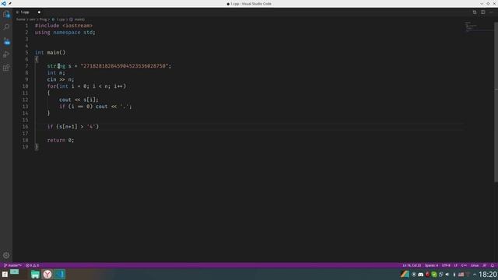Click the minimap code overview
Viewport: 498px width, 280px height.
479,27
